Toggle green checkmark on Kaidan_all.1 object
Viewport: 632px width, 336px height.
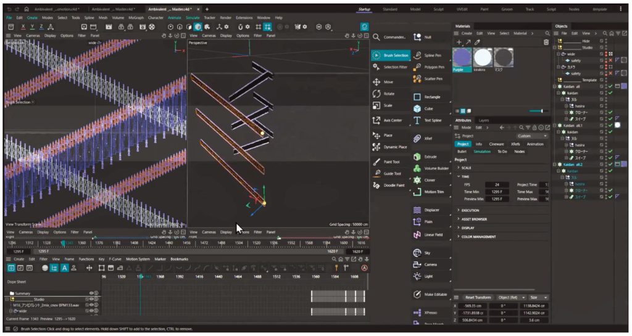tap(610, 125)
